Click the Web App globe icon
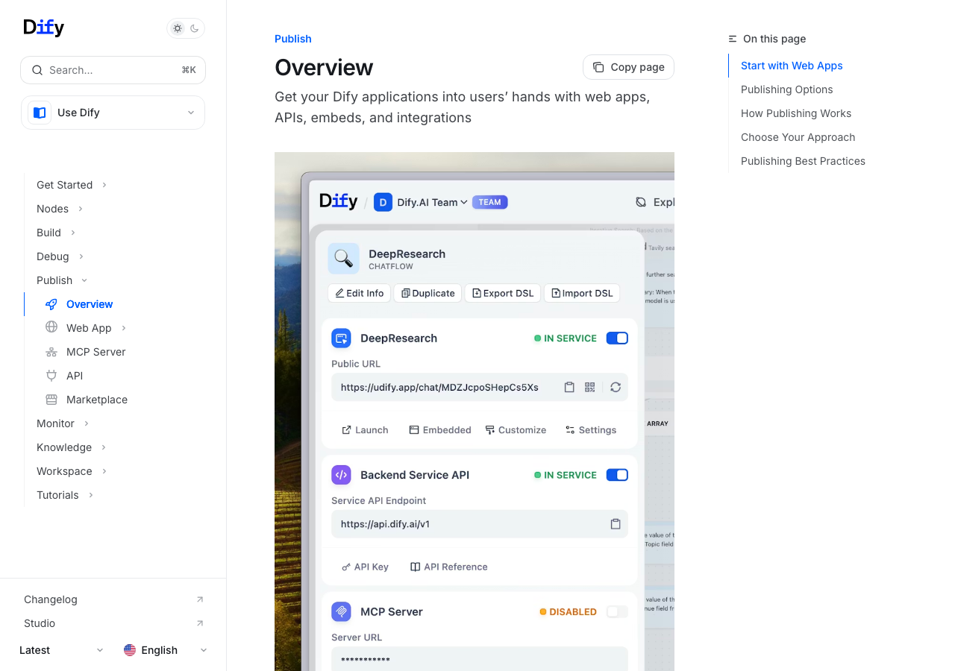 (51, 327)
